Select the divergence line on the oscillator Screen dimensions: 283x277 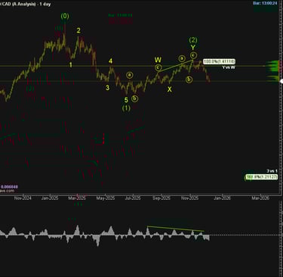click(x=176, y=229)
